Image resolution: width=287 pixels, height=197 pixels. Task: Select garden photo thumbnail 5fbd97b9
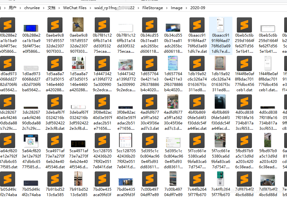[268, 140]
